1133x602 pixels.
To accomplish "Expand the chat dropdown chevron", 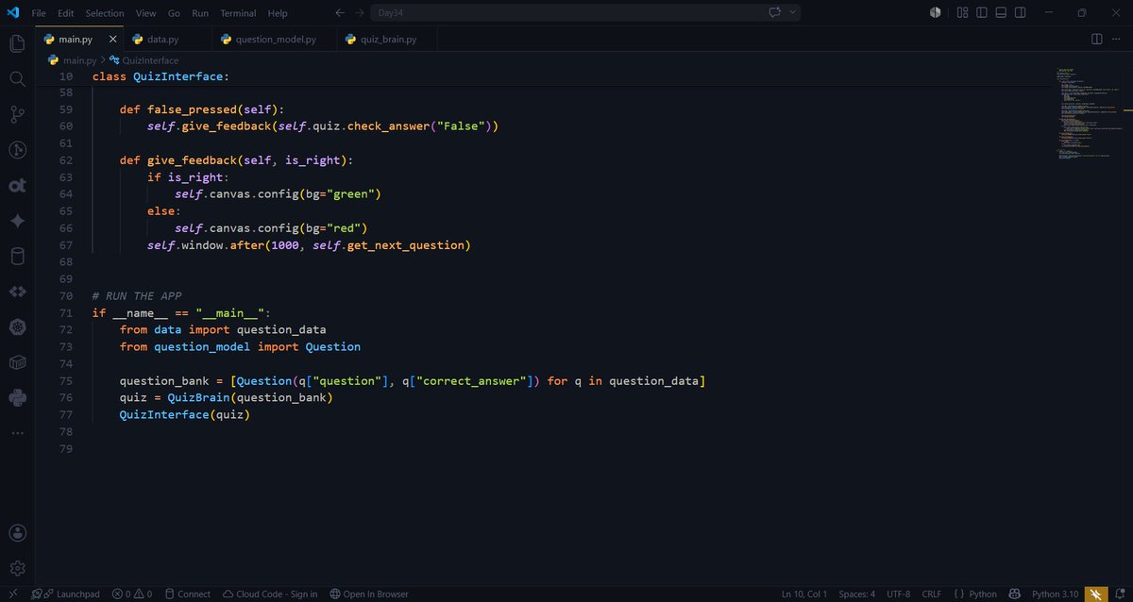I will (793, 13).
